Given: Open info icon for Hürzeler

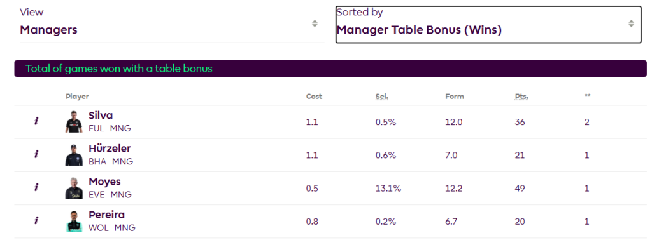Looking at the screenshot, I should click(x=36, y=155).
